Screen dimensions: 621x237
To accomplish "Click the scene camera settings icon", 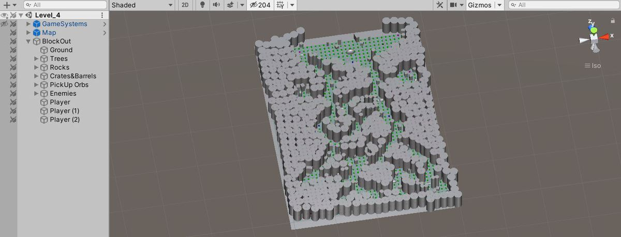I will (453, 5).
